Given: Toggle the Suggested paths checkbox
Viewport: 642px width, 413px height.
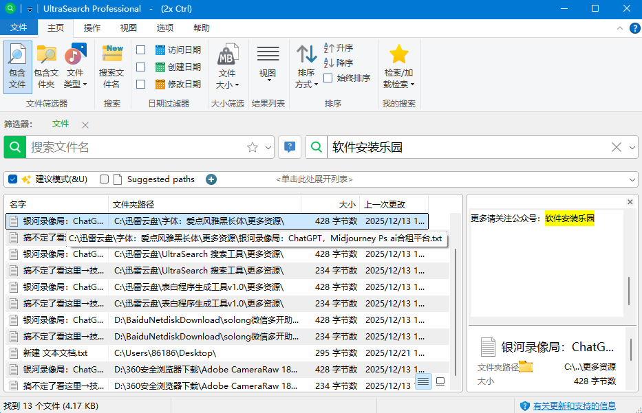Looking at the screenshot, I should point(105,179).
